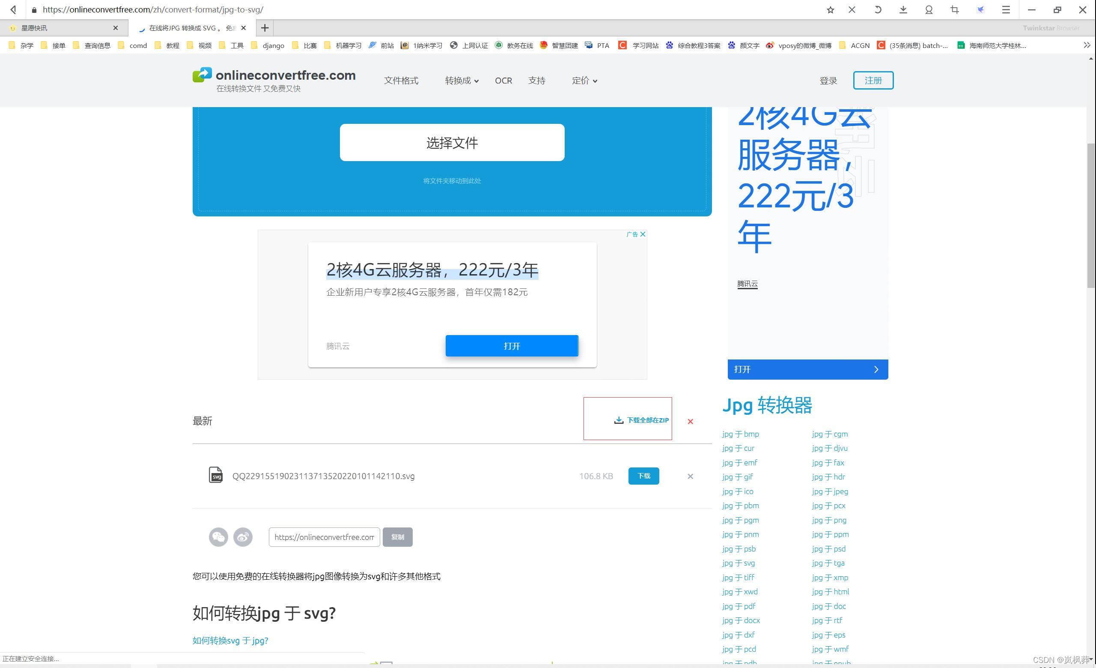Image resolution: width=1096 pixels, height=668 pixels.
Task: Open the browser downloads icon
Action: point(903,9)
